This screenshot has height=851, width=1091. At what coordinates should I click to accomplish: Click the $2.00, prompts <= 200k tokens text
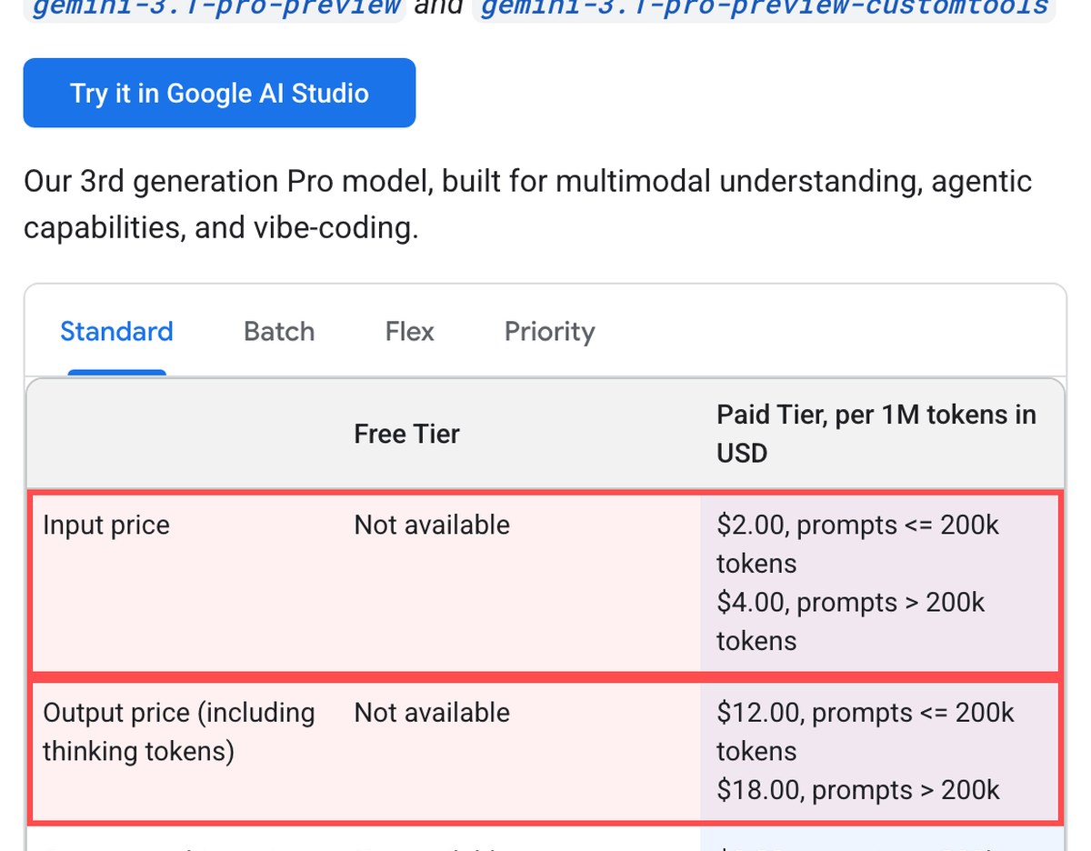[857, 544]
